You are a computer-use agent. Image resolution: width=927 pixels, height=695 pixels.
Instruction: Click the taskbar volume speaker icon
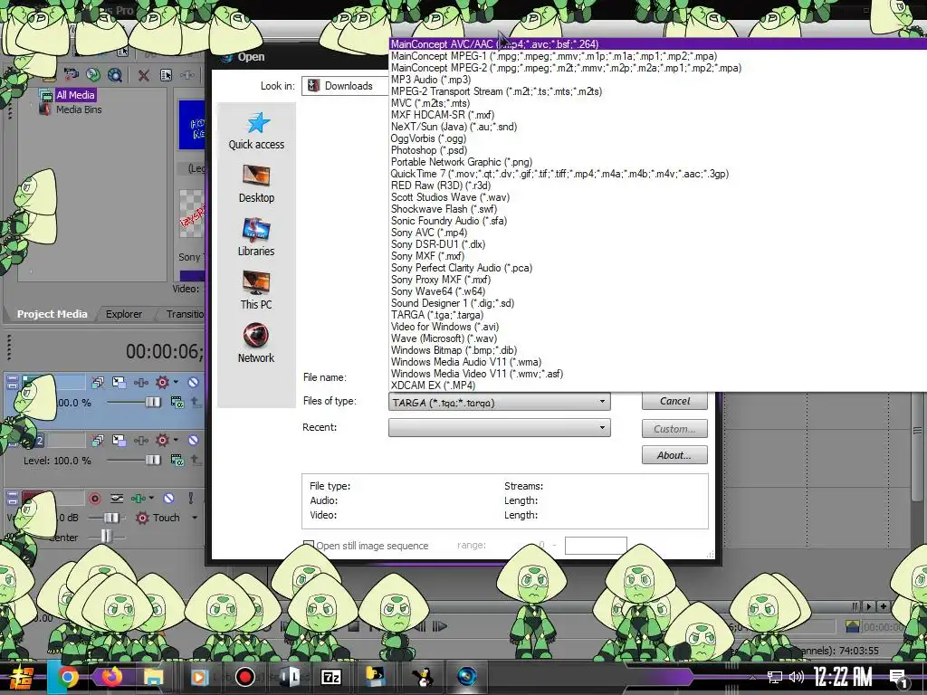pyautogui.click(x=797, y=677)
